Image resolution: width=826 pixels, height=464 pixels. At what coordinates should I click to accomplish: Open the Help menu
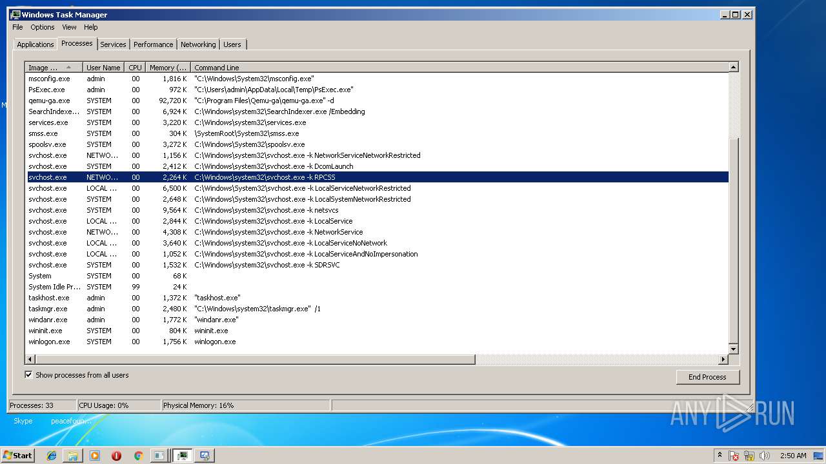[90, 27]
